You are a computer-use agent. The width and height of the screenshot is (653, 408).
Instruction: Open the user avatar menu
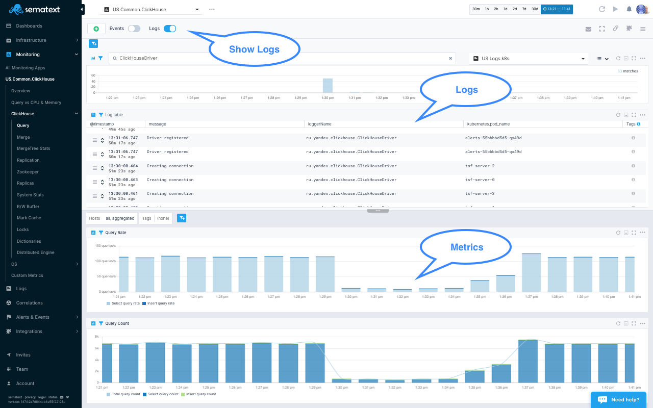641,9
